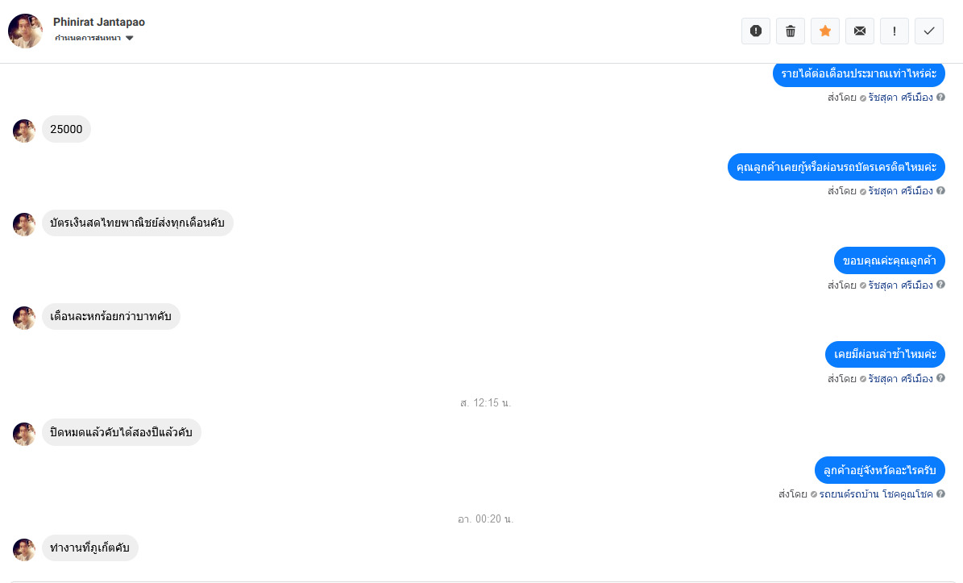Mark conversation done with checkmark icon
This screenshot has height=583, width=963.
(x=929, y=31)
